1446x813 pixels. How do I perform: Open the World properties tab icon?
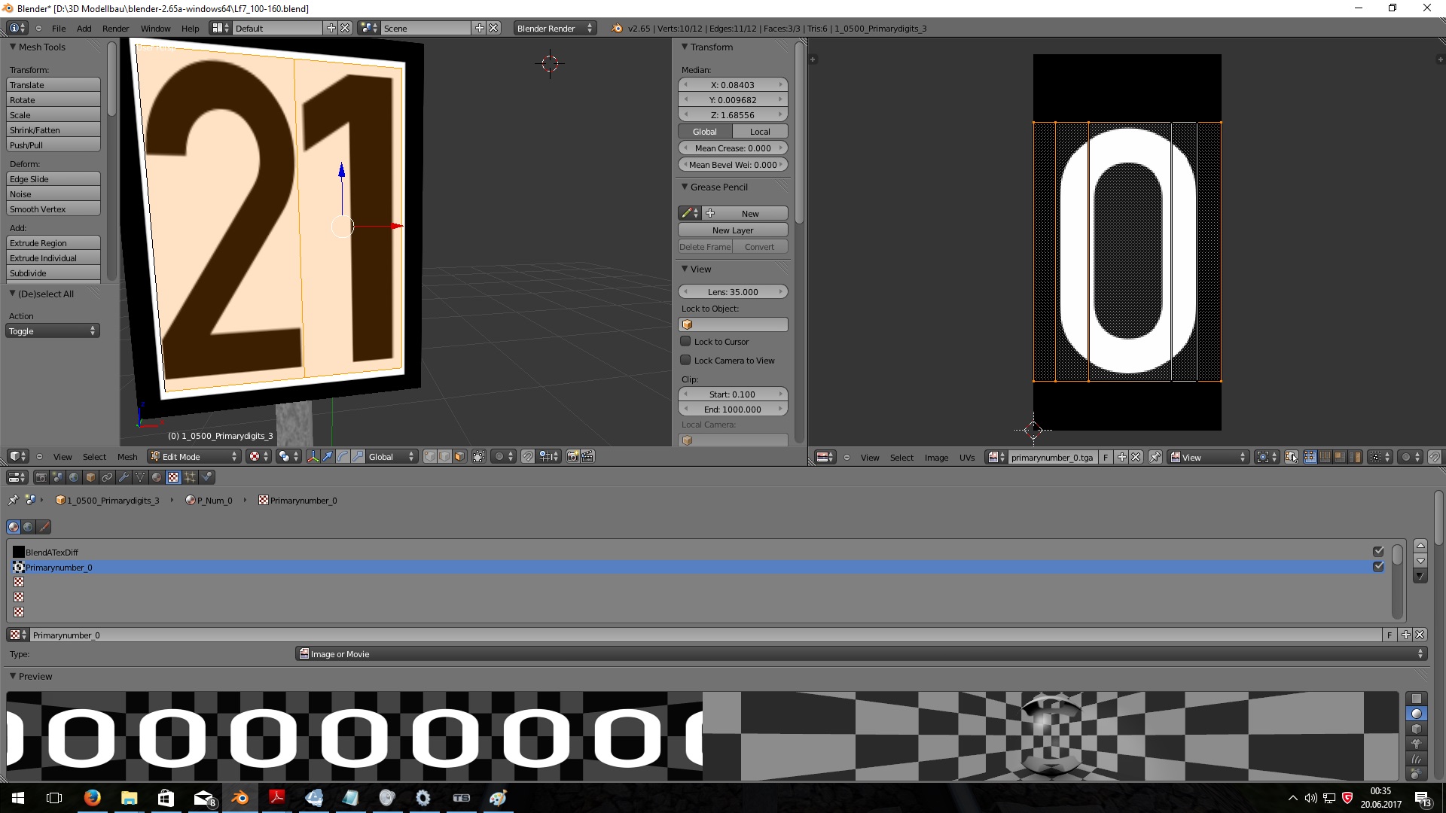(x=74, y=477)
